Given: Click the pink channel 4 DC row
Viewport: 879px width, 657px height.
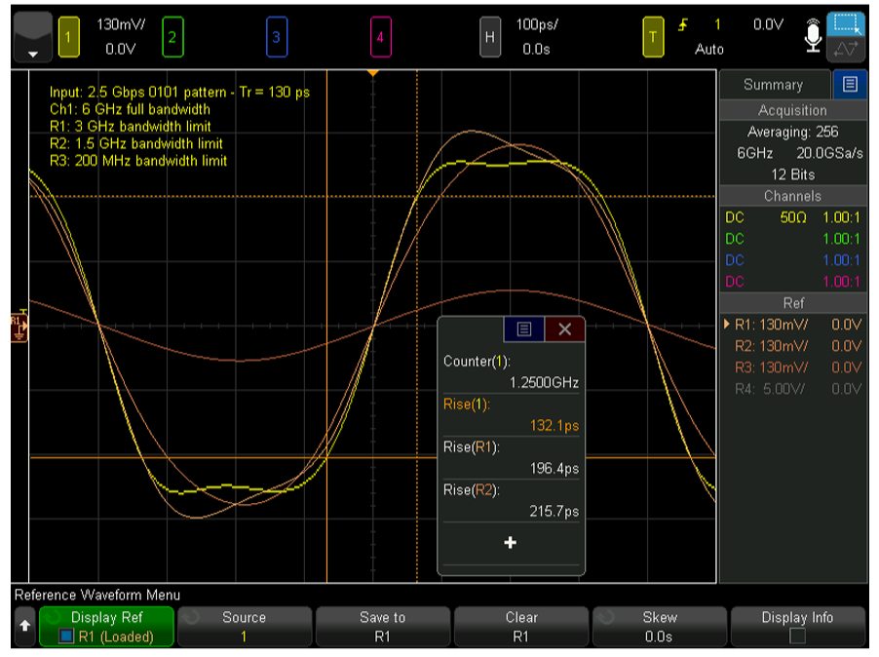Looking at the screenshot, I should click(793, 282).
